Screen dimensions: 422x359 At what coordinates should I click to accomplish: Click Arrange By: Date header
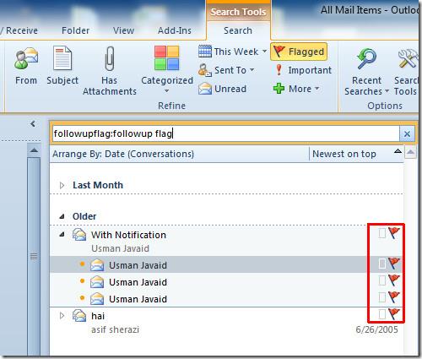point(123,154)
